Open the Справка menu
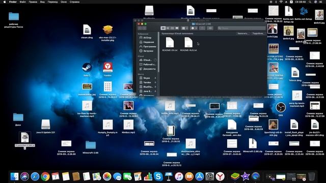The height and width of the screenshot is (183, 326). tap(74, 2)
